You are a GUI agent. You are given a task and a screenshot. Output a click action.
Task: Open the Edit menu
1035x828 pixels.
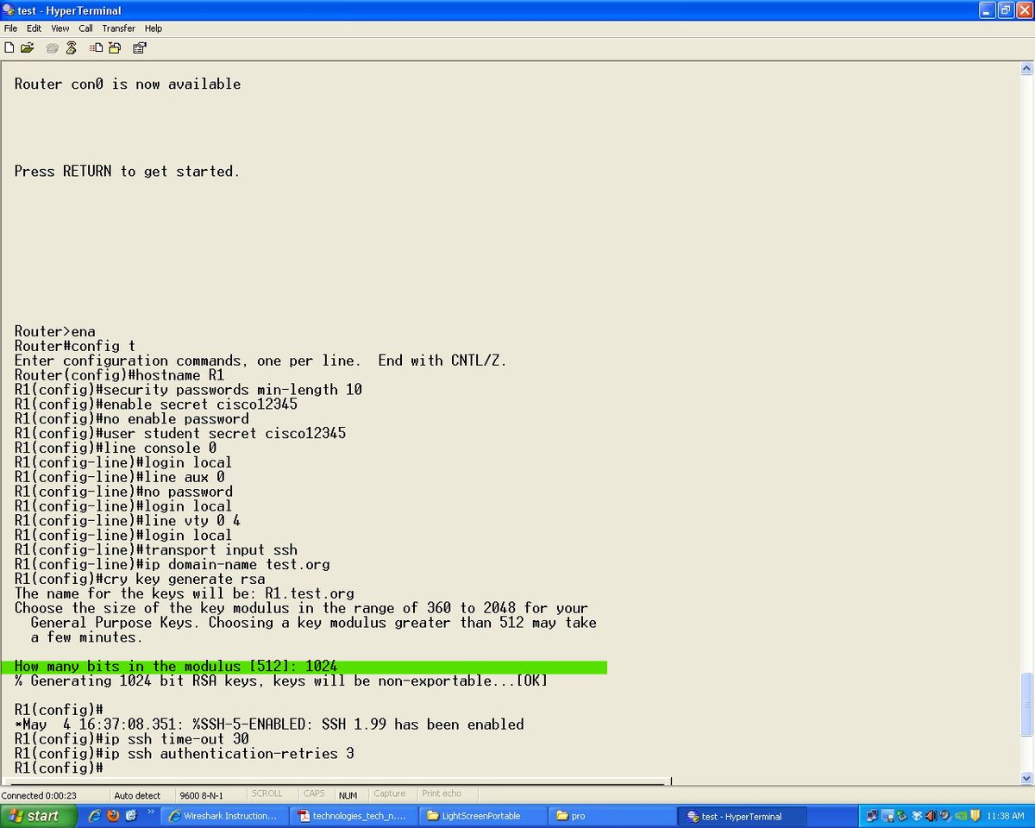(33, 28)
